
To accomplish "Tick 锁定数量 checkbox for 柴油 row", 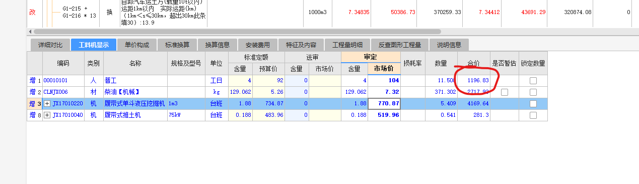I will tap(533, 92).
